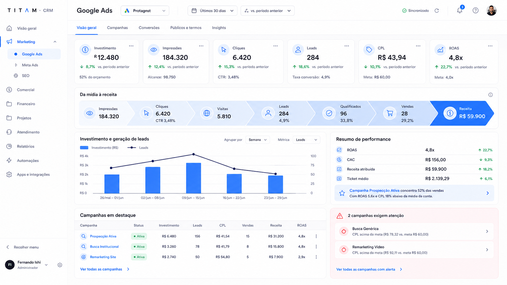Open the Prospecção Ativa campaign link
Image resolution: width=507 pixels, height=285 pixels.
point(103,236)
